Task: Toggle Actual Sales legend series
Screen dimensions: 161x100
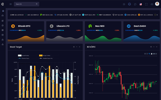Action: click(x=24, y=55)
